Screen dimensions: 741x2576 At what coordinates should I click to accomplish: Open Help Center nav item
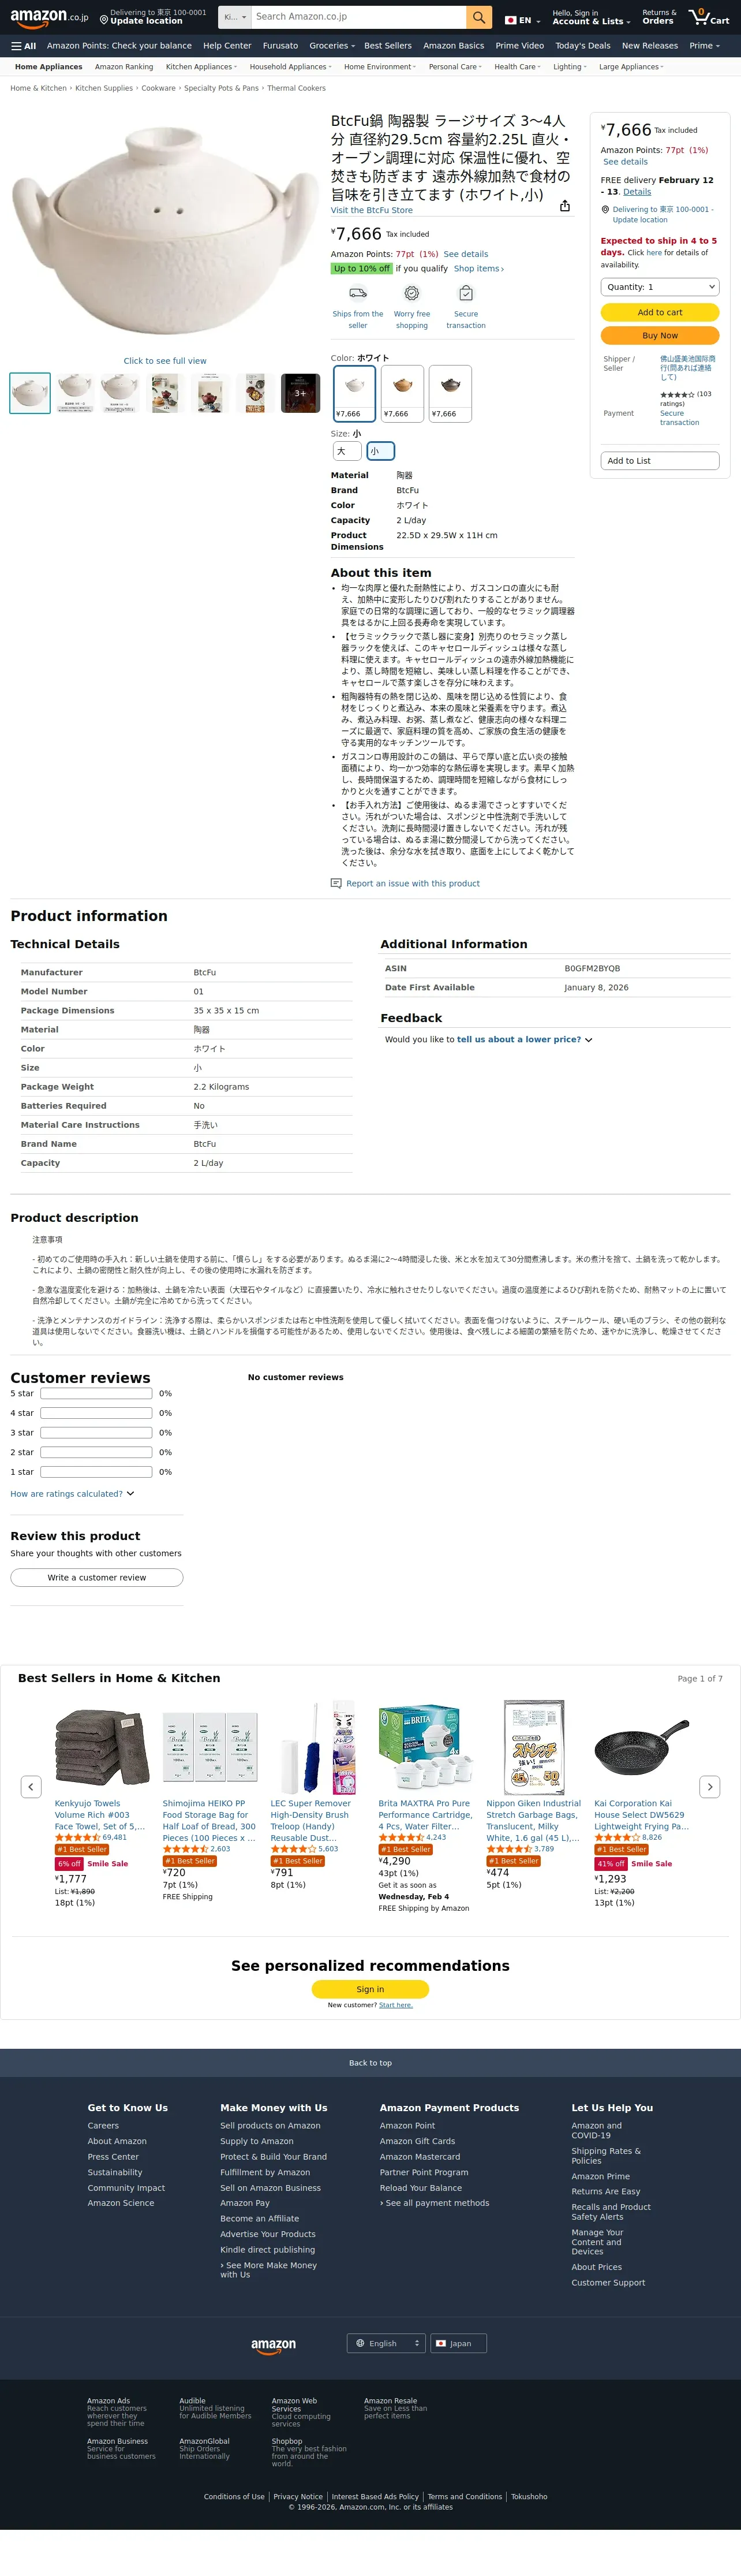click(x=227, y=46)
